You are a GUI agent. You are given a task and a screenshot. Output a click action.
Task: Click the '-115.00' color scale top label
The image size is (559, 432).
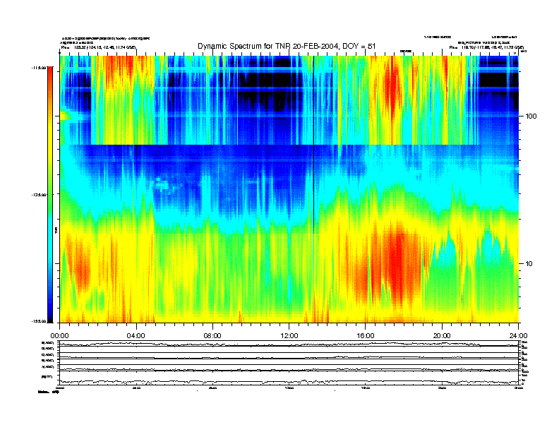[38, 67]
